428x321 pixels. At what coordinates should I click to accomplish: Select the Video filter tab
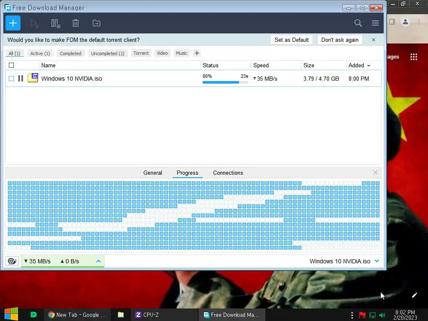pos(162,53)
